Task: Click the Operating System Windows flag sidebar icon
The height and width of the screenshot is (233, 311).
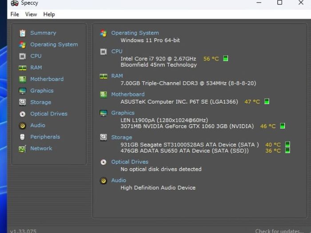Action: pos(22,44)
